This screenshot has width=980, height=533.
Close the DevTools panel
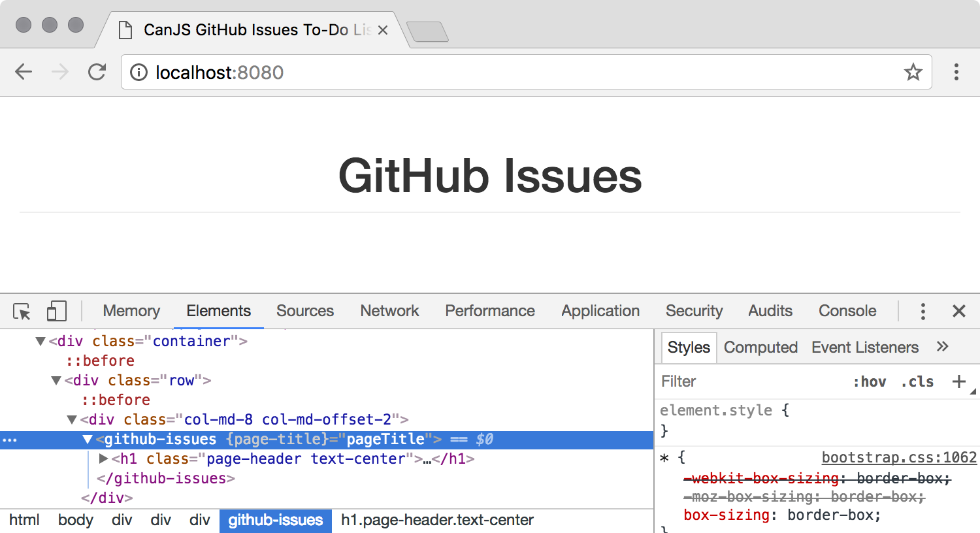[x=958, y=311]
